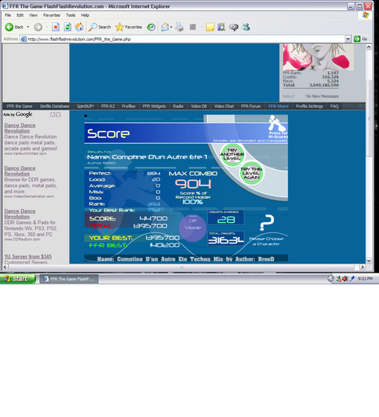Click next ad arrow by Google

pyautogui.click(x=58, y=115)
